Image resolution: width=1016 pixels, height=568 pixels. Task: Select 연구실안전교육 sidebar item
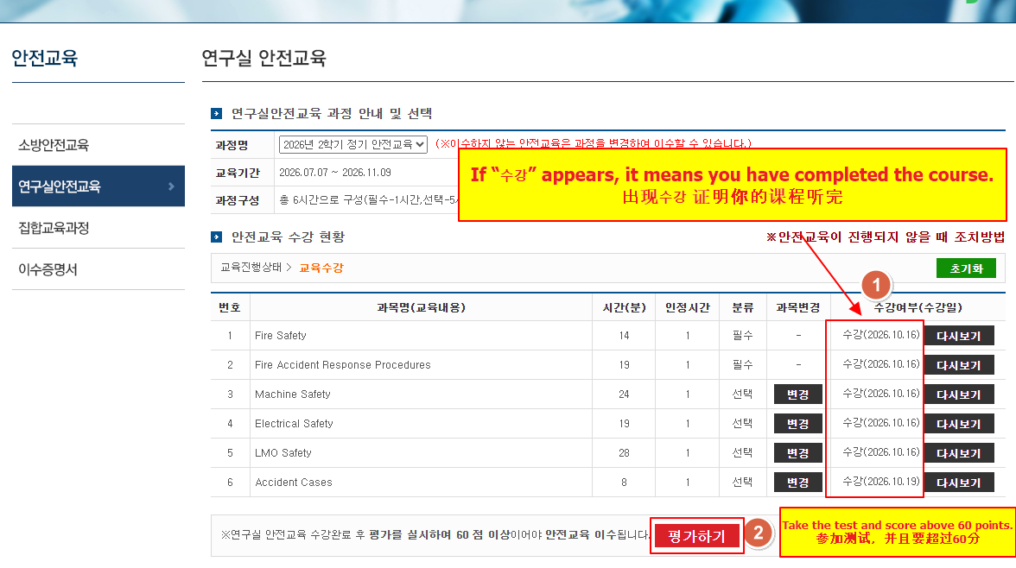click(x=98, y=186)
